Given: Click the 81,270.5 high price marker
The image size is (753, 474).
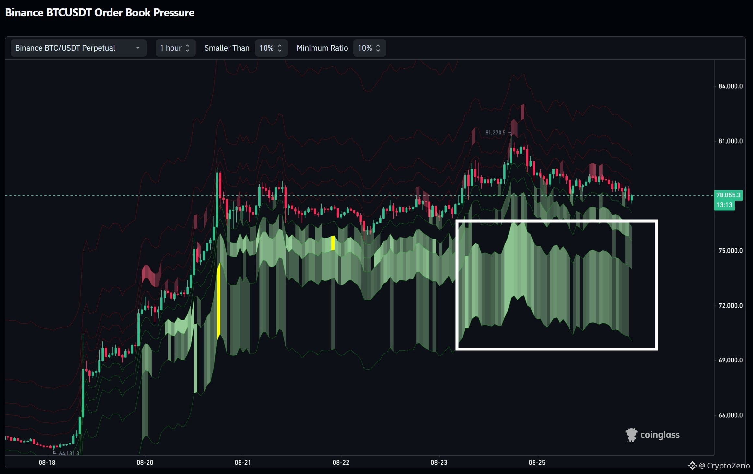Looking at the screenshot, I should pyautogui.click(x=495, y=132).
